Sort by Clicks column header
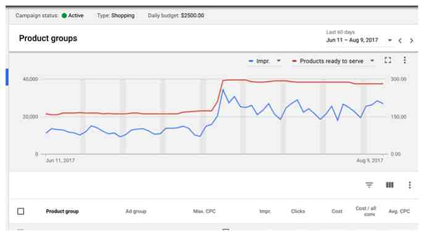The width and height of the screenshot is (423, 234). click(x=298, y=211)
